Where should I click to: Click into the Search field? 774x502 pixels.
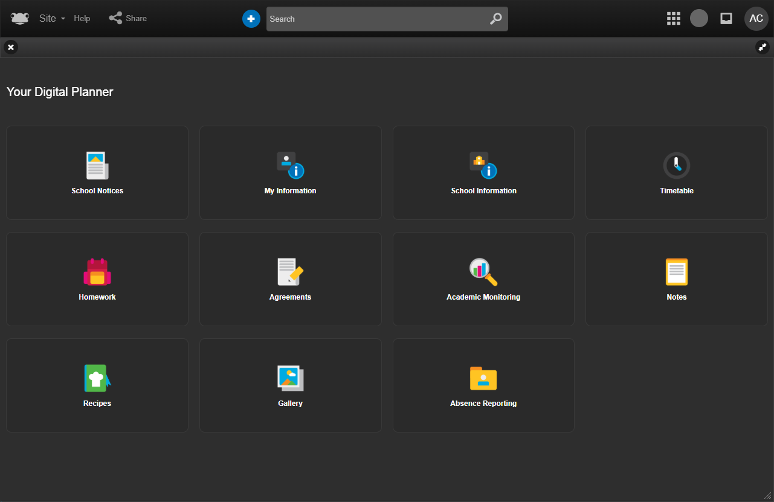point(375,19)
